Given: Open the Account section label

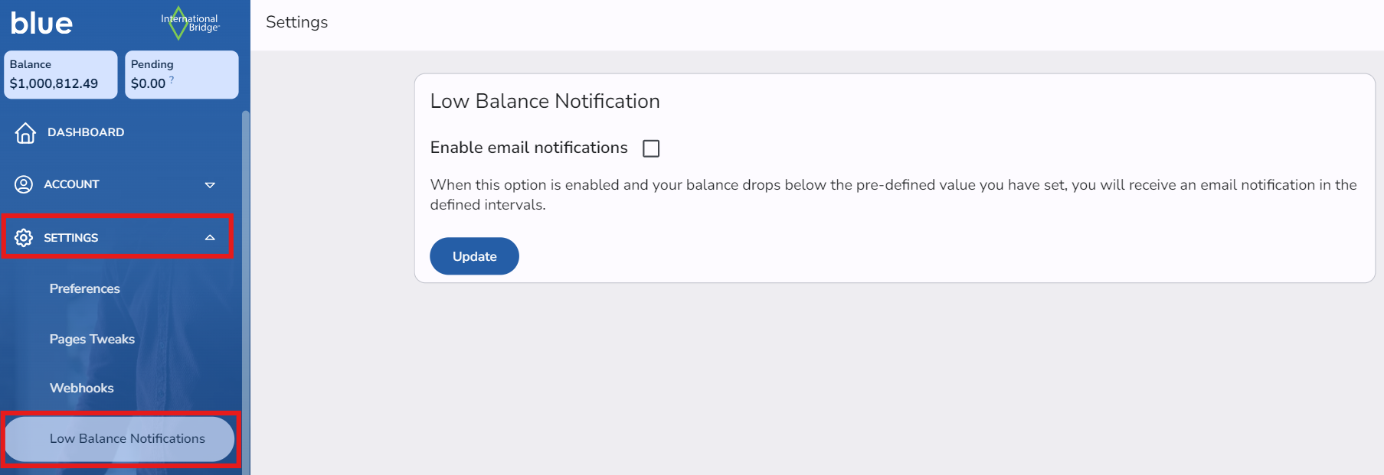Looking at the screenshot, I should [x=71, y=184].
